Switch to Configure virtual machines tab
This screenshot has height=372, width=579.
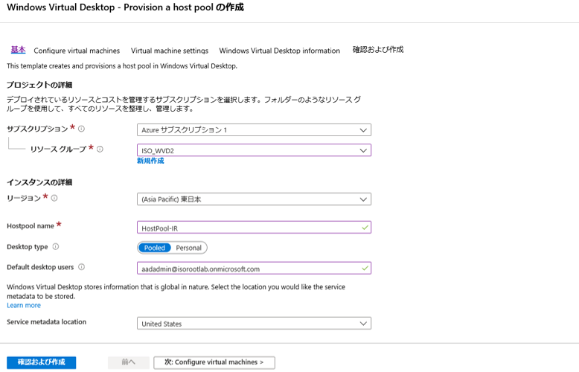(77, 51)
